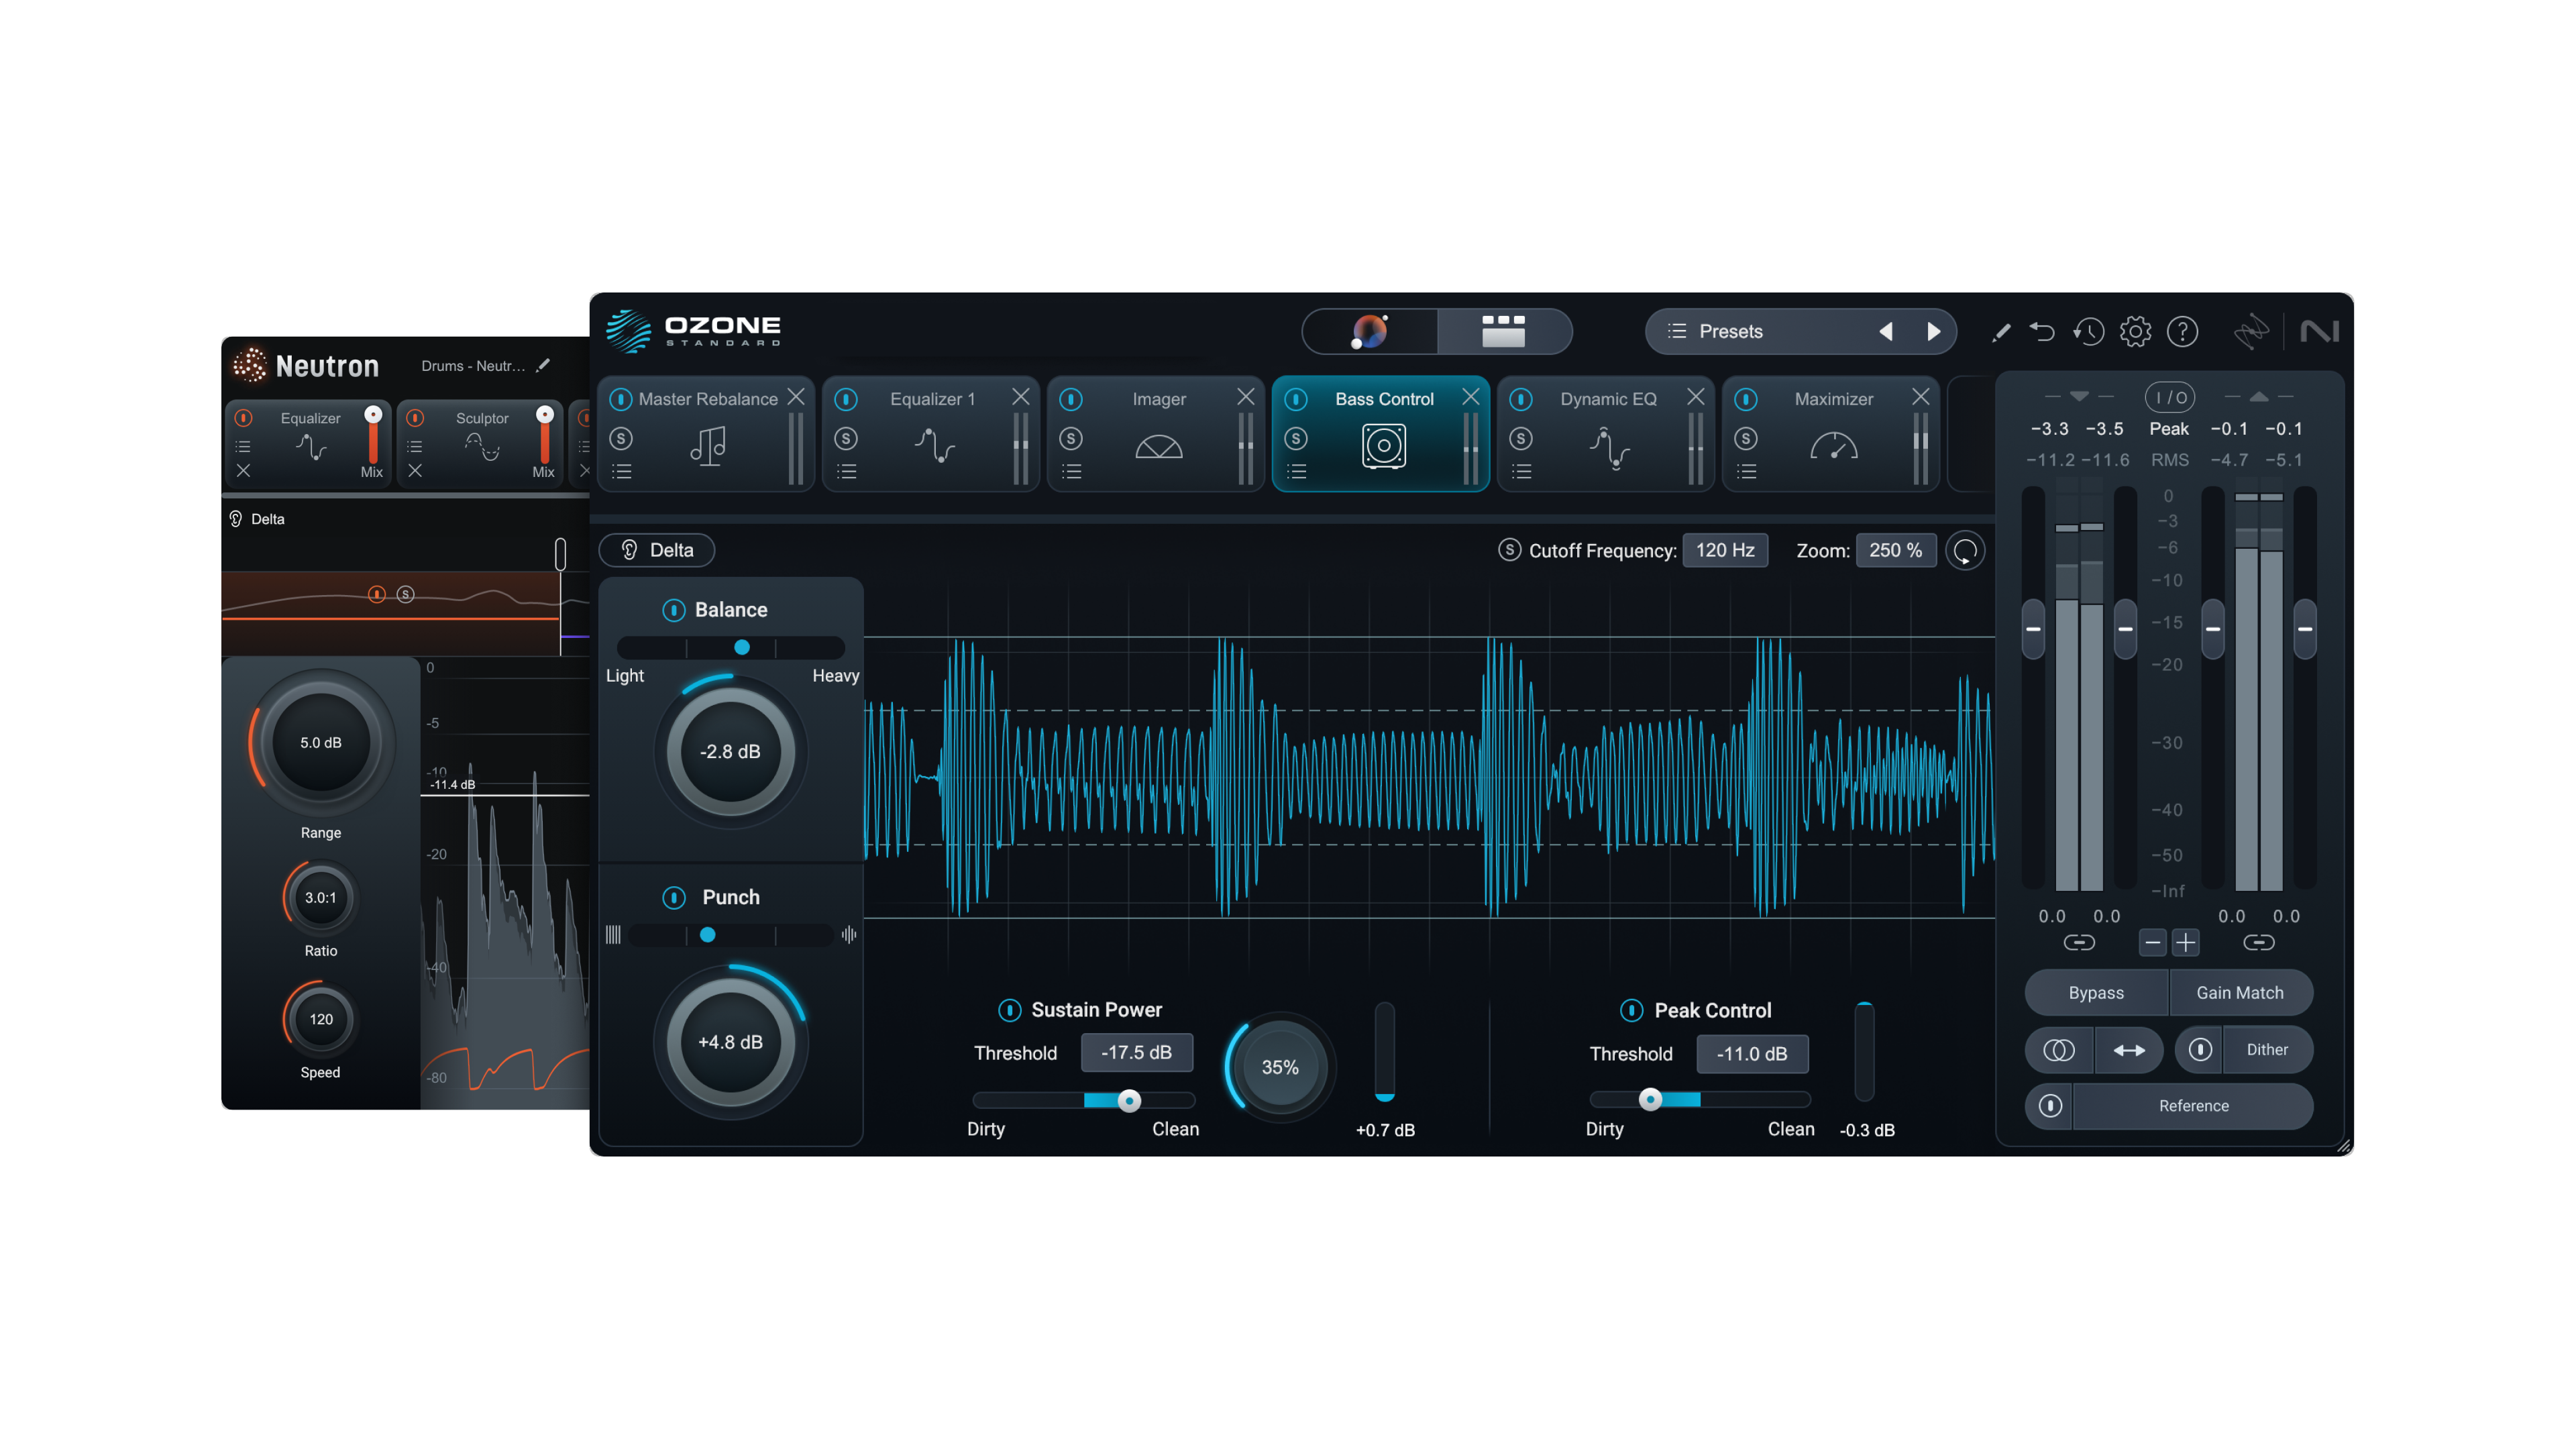Load the next preset with the right arrow
Screen dimensions: 2576x1449
[1933, 331]
